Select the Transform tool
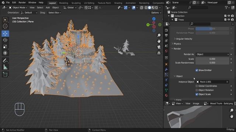Viewport: 236px width, 132px height. point(5,53)
